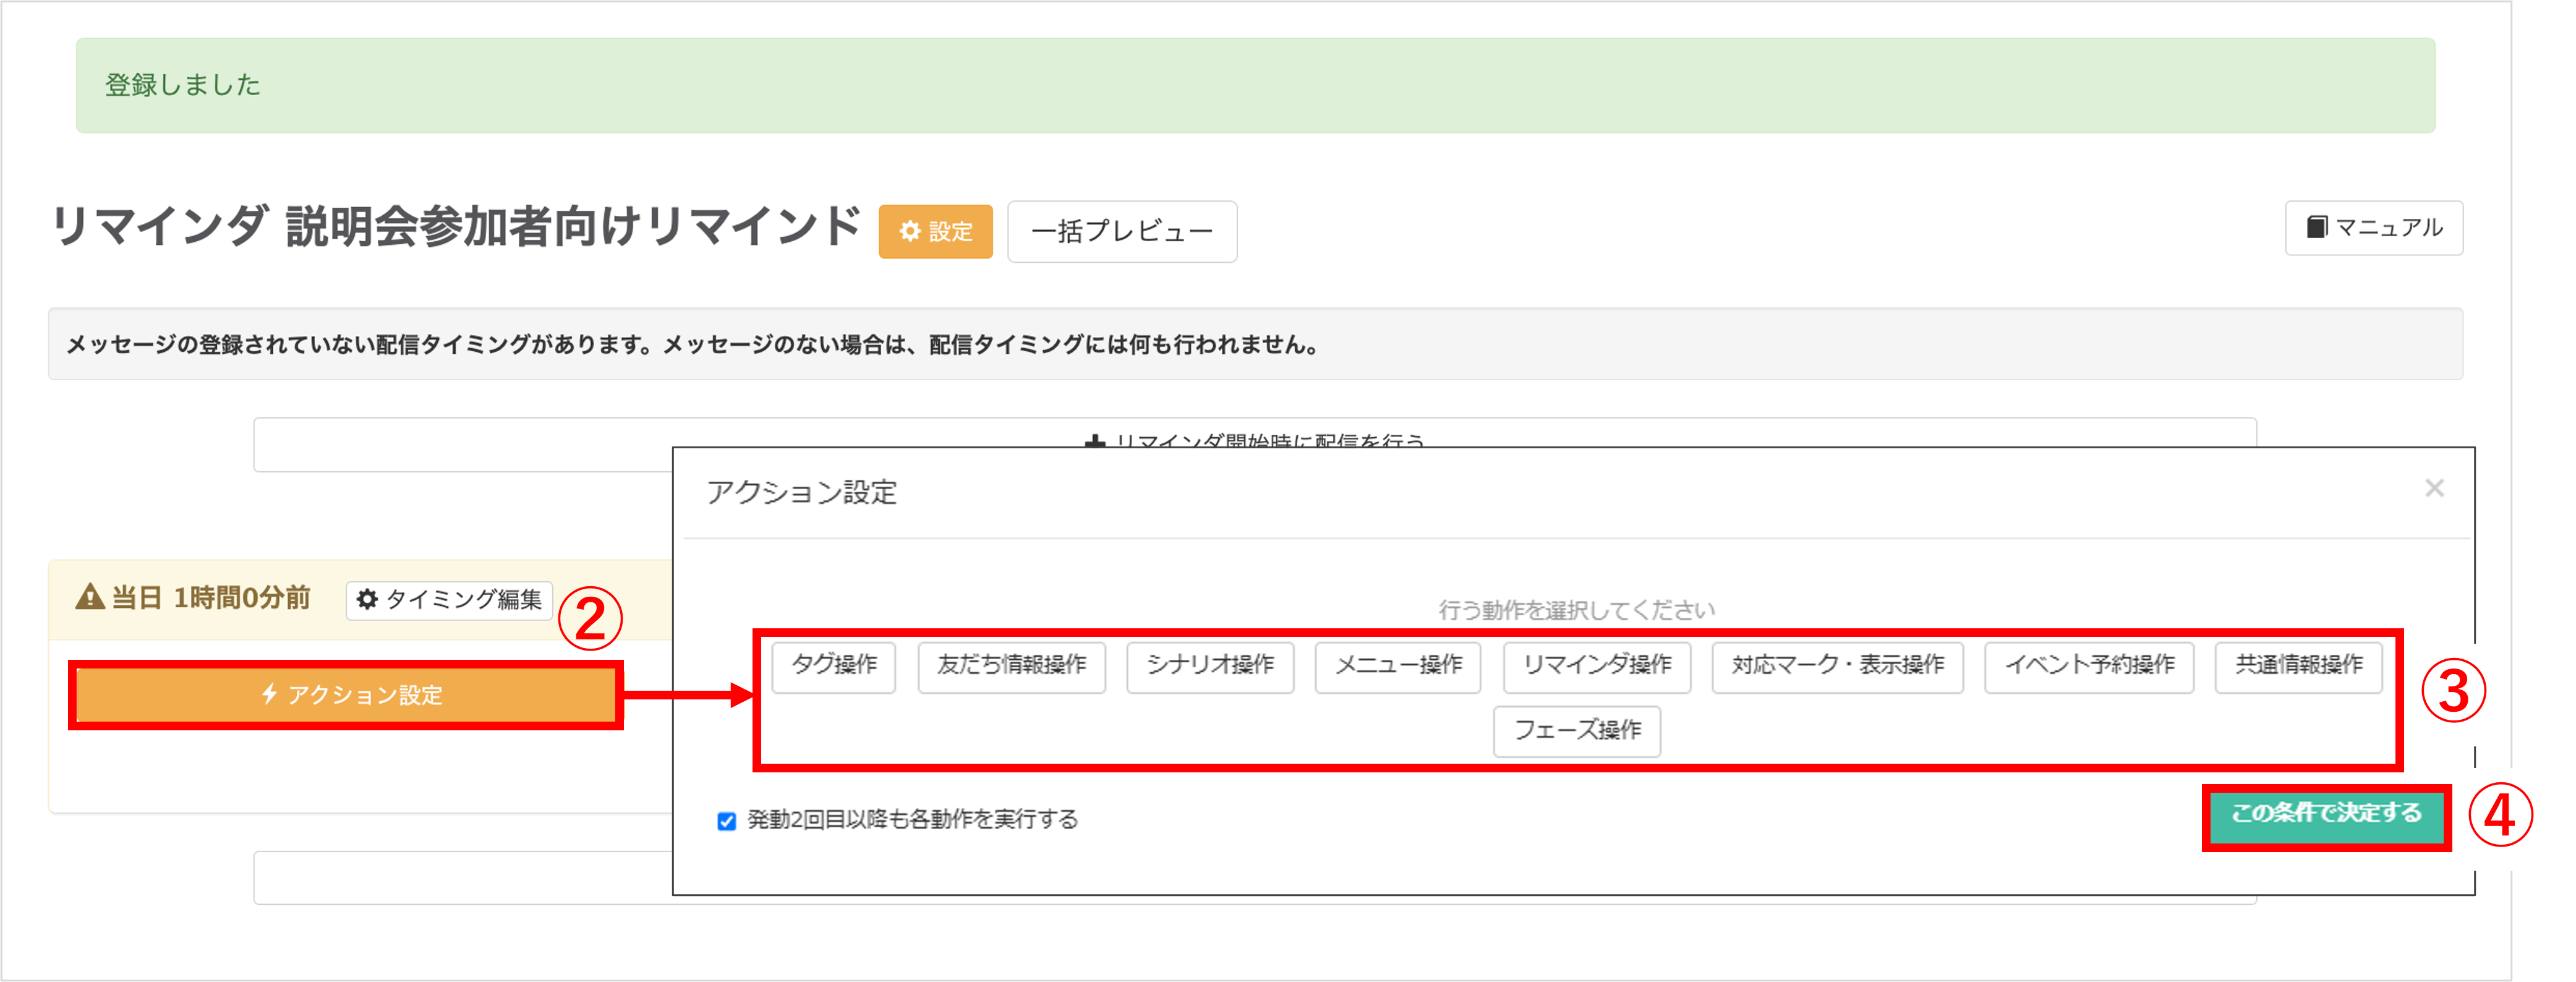Click the 行う動作を選択してください instruction text

tap(1576, 610)
